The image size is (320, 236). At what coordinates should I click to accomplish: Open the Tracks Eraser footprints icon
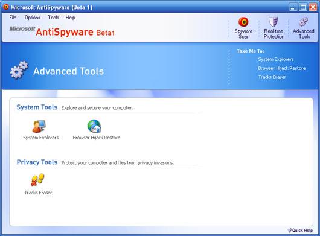coord(37,180)
